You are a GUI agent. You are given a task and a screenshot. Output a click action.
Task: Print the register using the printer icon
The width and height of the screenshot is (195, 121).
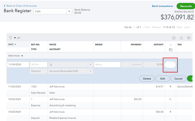click(x=174, y=38)
